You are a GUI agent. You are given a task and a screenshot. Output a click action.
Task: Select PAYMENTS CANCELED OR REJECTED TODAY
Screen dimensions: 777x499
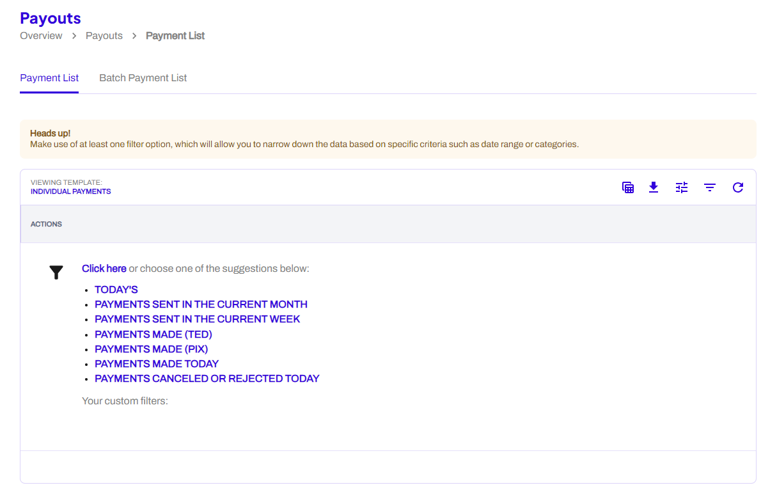[207, 378]
